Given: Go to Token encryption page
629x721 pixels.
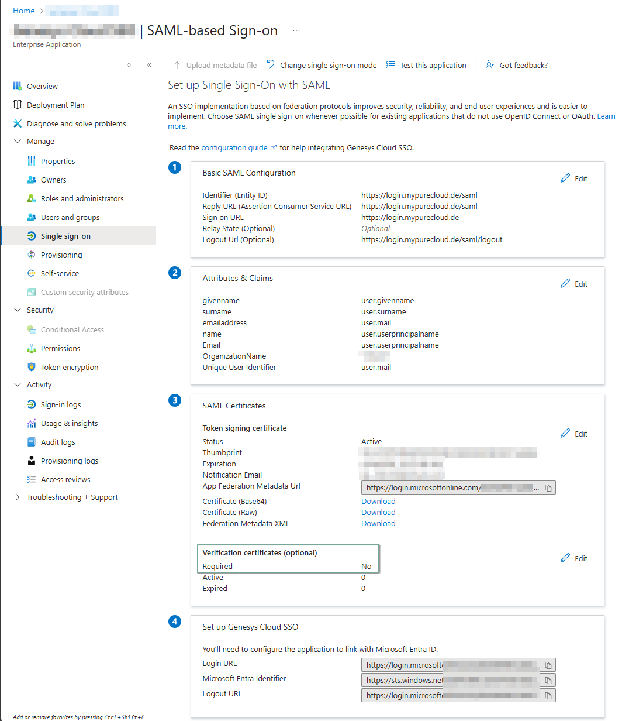Looking at the screenshot, I should point(70,367).
